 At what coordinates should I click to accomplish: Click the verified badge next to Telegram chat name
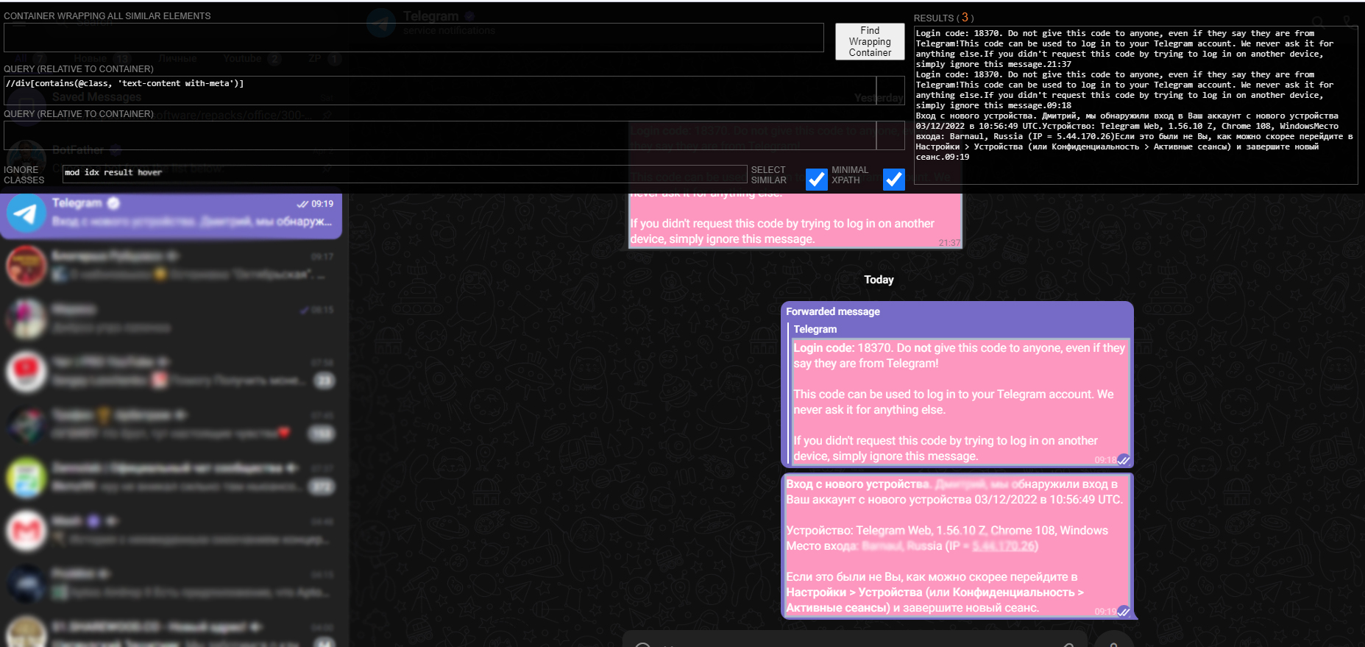coord(113,203)
